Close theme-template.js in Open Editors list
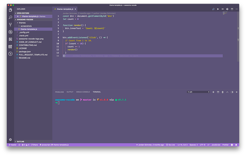Screen dimensions: 246x156 click(x=18, y=16)
